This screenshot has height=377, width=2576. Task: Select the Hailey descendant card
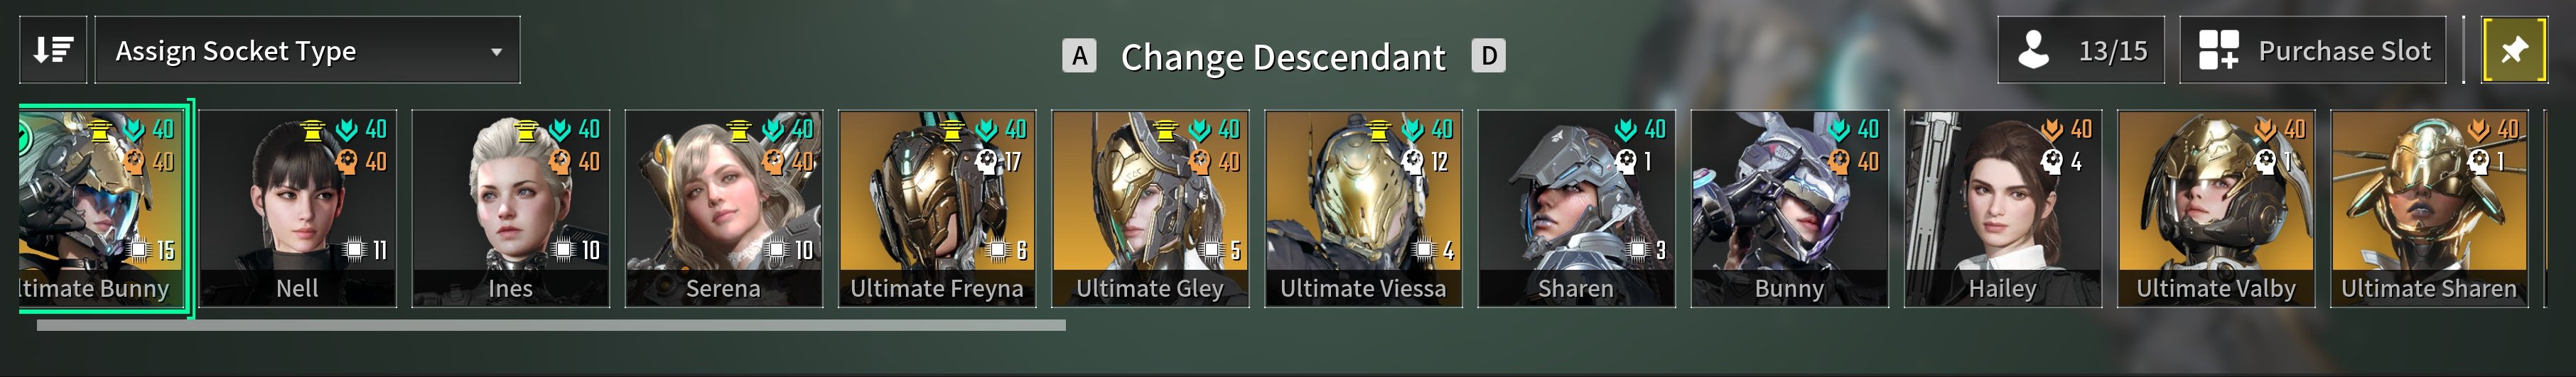2002,208
